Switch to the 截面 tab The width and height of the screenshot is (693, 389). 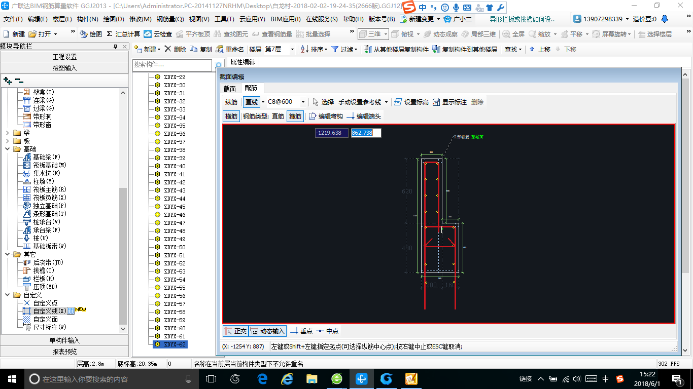230,89
